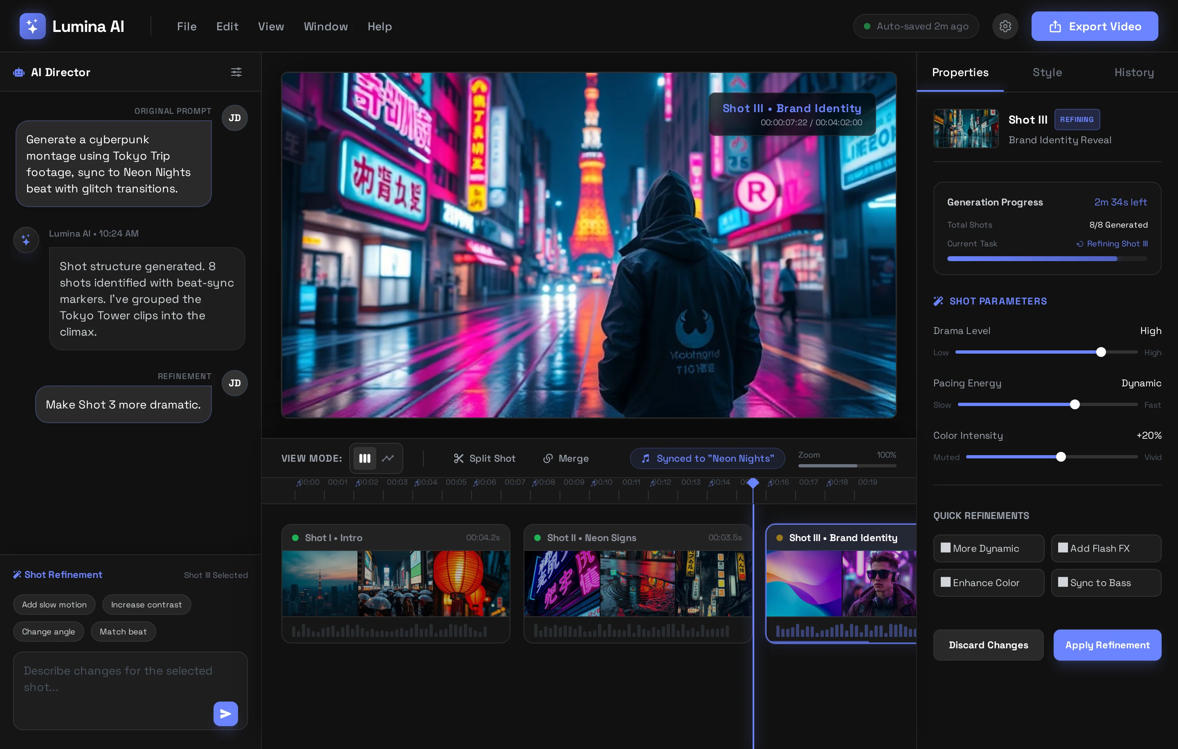Open the Window menu
This screenshot has width=1178, height=749.
click(x=325, y=27)
